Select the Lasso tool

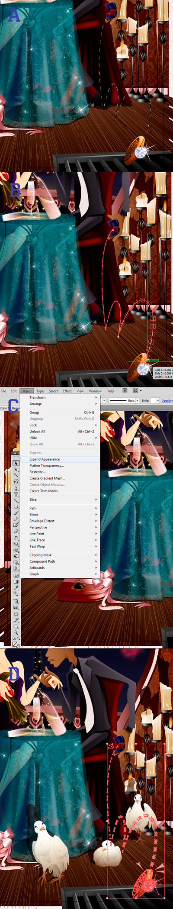pos(16,481)
